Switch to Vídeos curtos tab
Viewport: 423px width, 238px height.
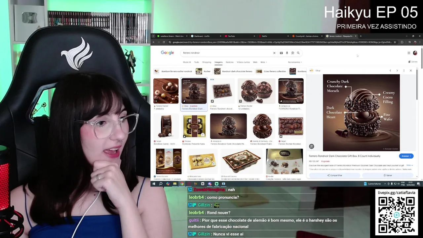pyautogui.click(x=243, y=62)
